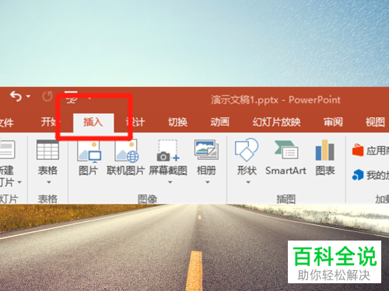Open the 动画 (Animations) tab
Screen dimensions: 389x291
pos(219,122)
